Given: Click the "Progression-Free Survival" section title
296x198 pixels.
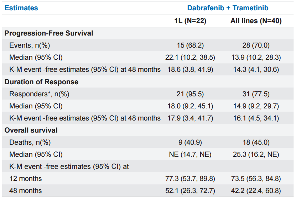Looking at the screenshot, I should point(49,33).
